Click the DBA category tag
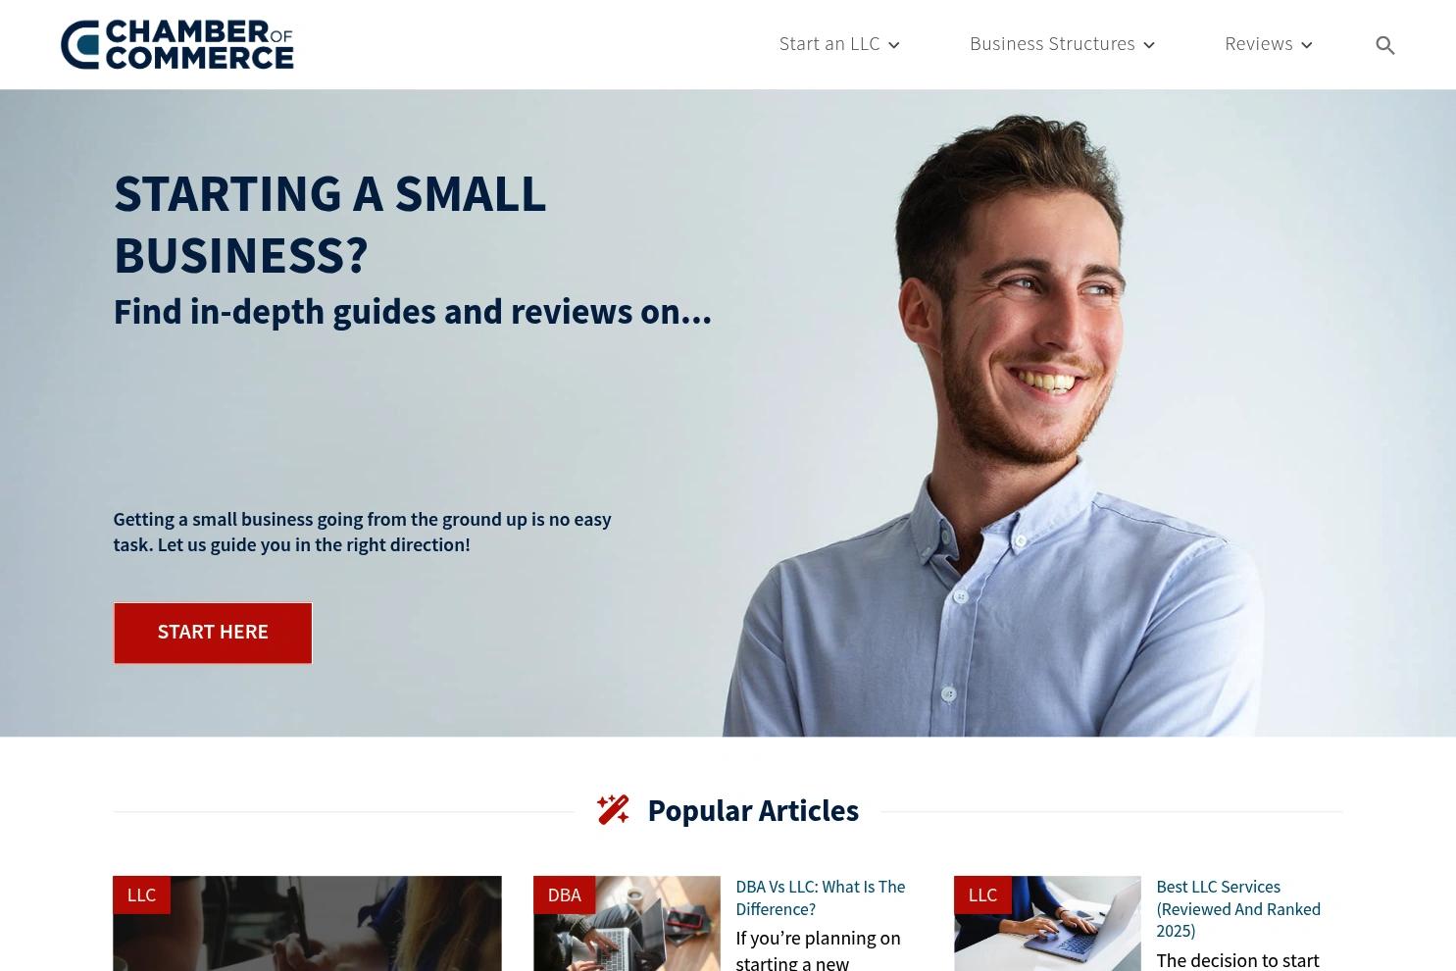Image resolution: width=1456 pixels, height=971 pixels. pos(564,894)
